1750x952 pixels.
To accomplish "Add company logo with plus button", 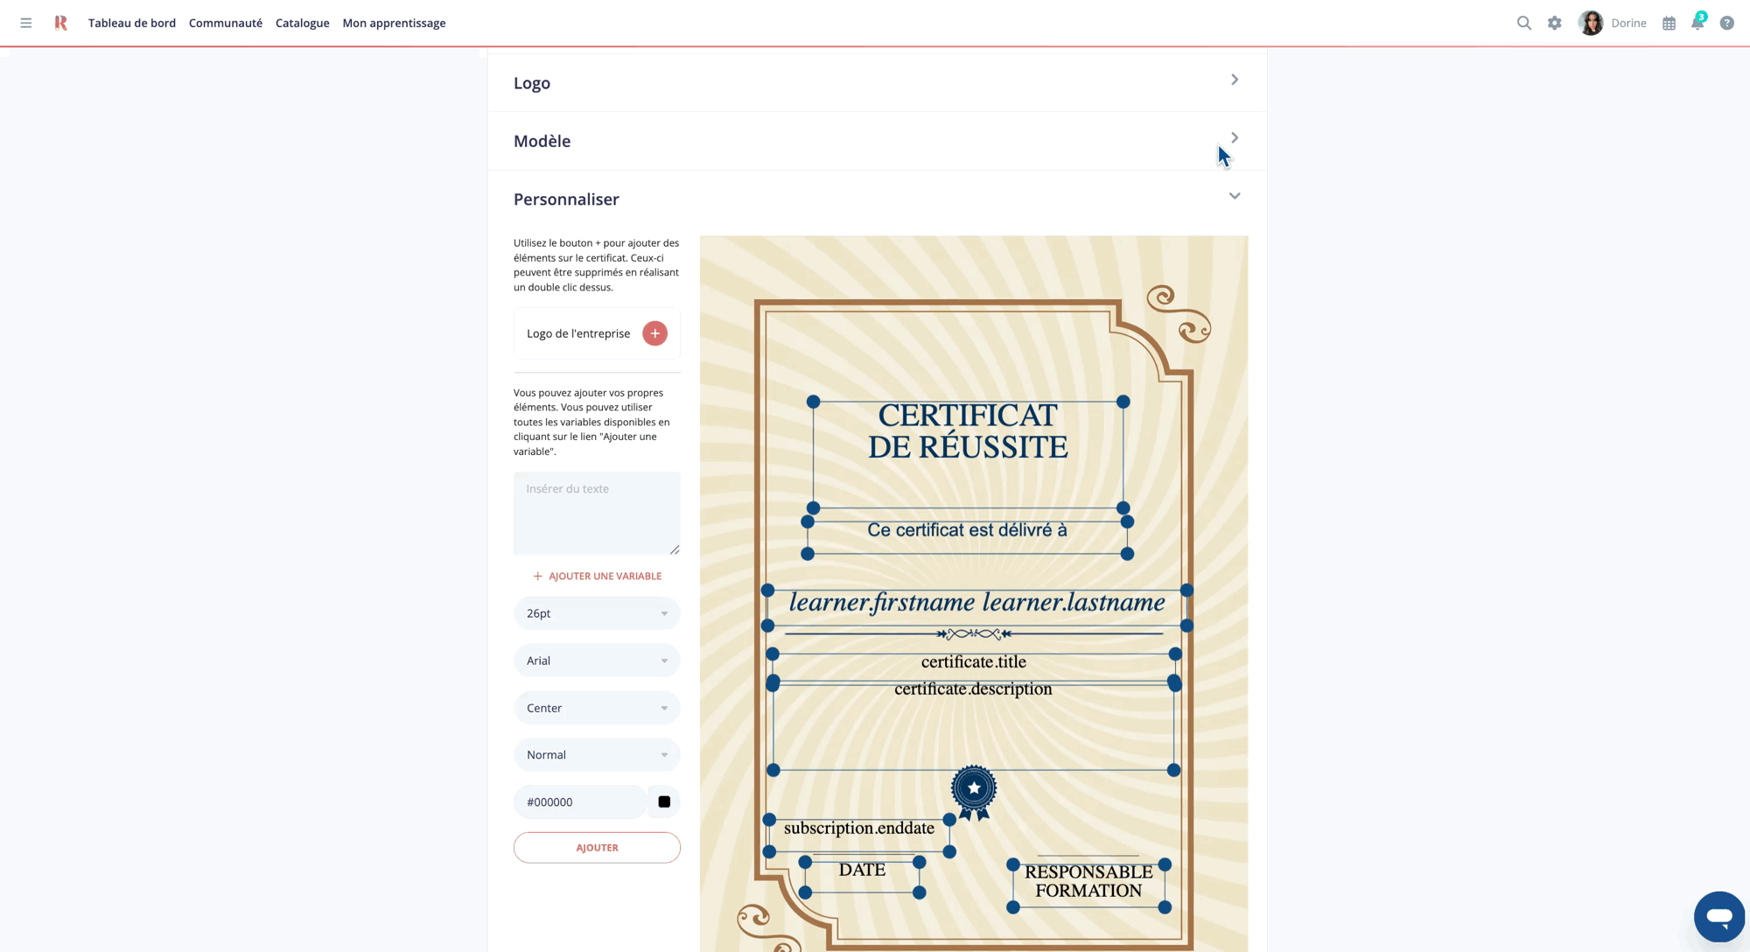I will (654, 333).
